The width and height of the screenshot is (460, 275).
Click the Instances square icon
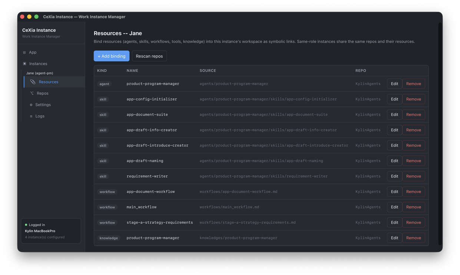tap(25, 64)
